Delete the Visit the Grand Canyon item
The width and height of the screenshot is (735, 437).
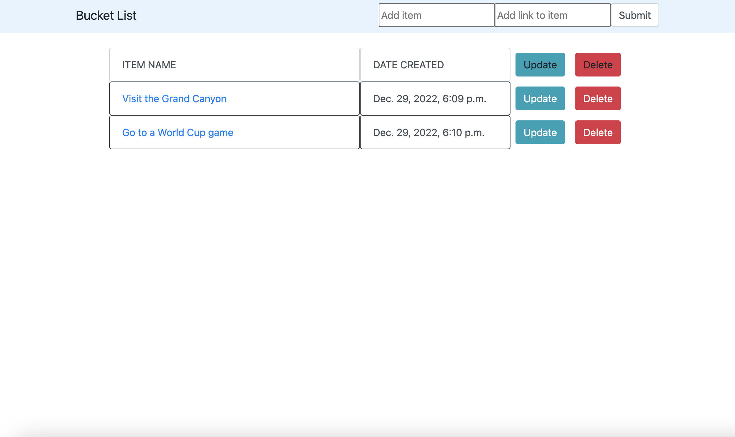(x=598, y=98)
